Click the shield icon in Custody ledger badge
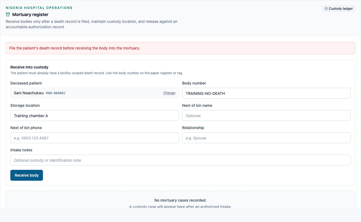 (x=326, y=9)
